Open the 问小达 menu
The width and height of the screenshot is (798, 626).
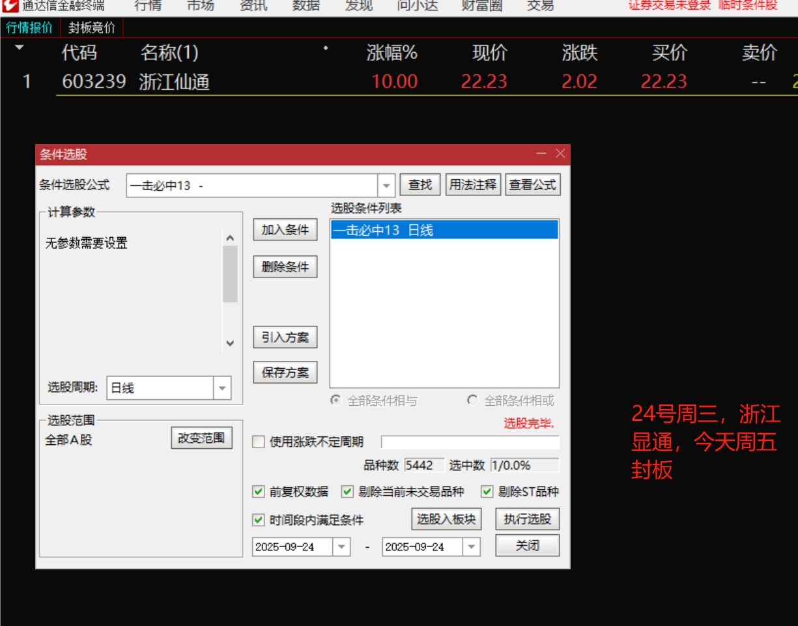point(418,6)
